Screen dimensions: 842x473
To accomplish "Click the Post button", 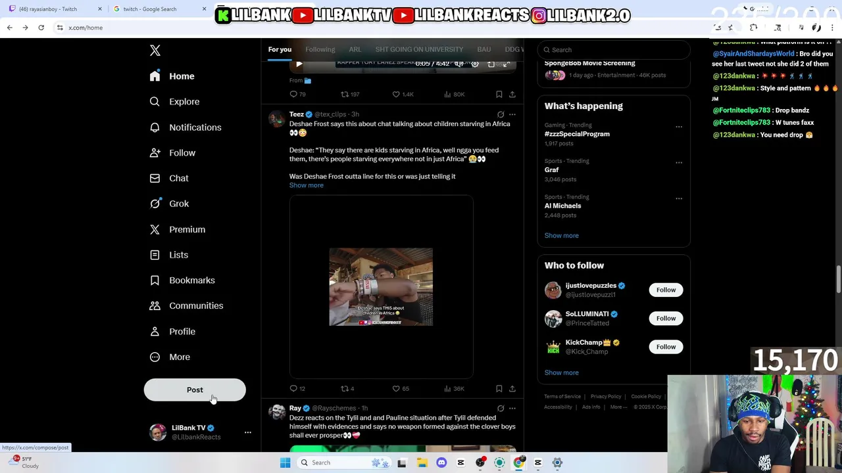I will pos(195,390).
